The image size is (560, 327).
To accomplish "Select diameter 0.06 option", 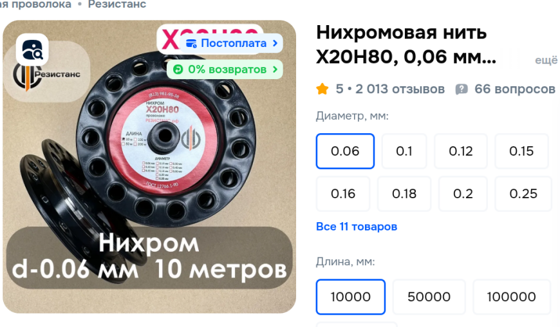I will (345, 151).
